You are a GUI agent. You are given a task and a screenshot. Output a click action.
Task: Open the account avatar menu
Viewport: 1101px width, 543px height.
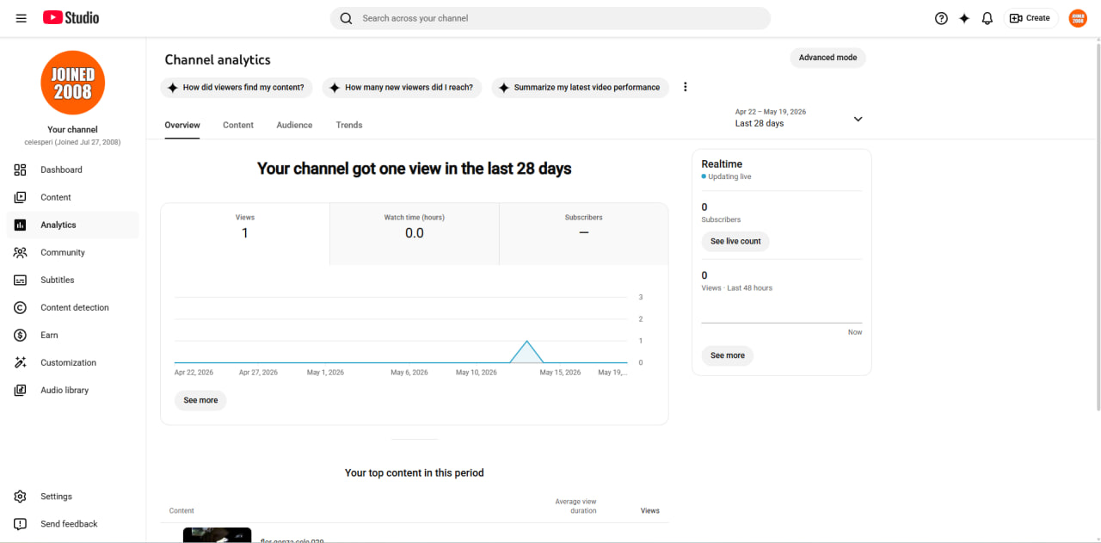click(x=1078, y=18)
